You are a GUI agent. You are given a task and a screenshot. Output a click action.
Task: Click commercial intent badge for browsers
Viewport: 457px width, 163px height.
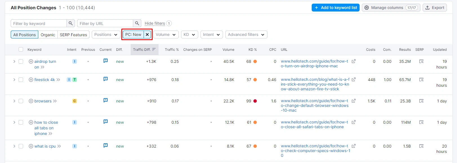75,101
